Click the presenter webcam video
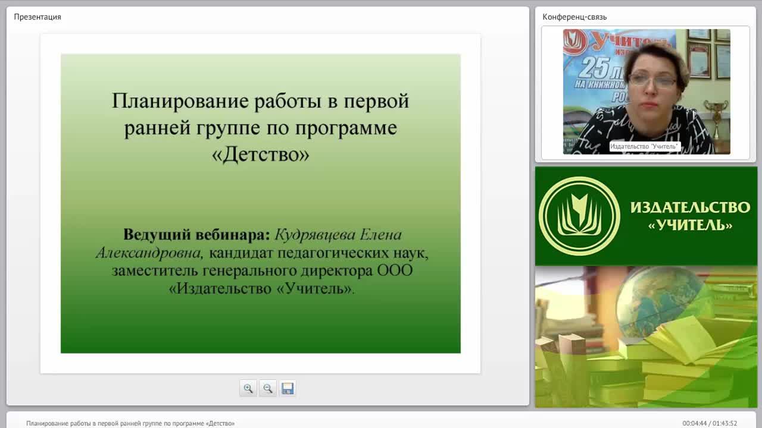The height and width of the screenshot is (428, 762). coord(647,92)
